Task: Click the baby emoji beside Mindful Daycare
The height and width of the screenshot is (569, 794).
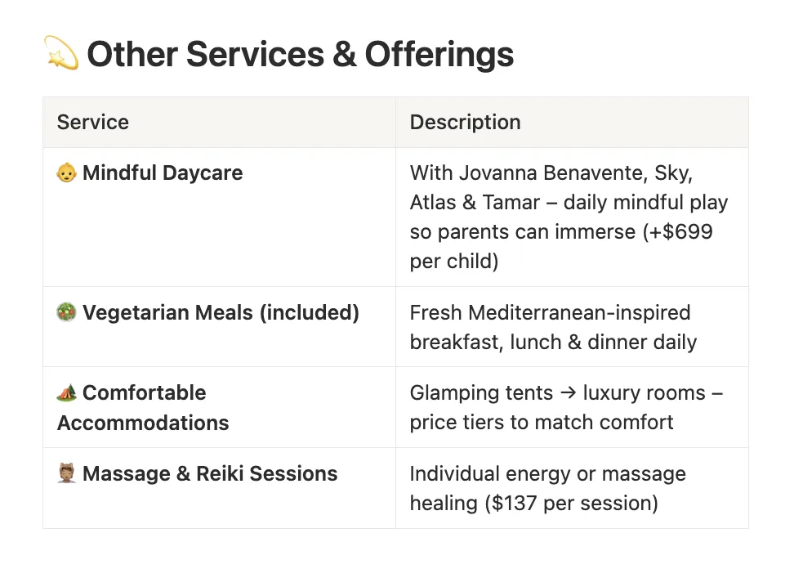Action: (66, 173)
